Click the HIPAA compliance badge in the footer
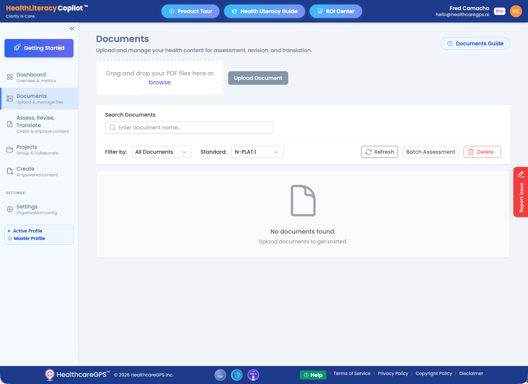Screen dimensions: 528x384 point(220,375)
